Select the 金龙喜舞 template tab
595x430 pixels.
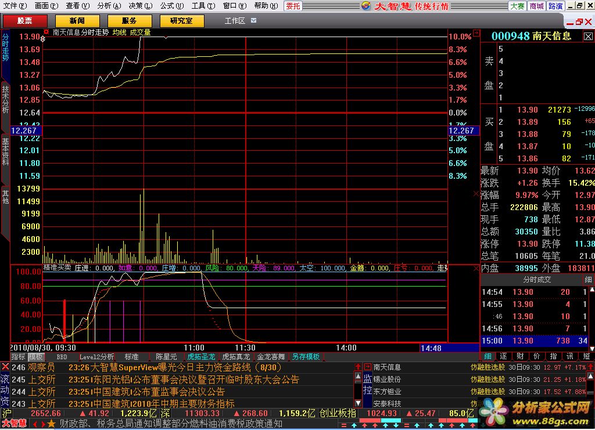tap(271, 357)
